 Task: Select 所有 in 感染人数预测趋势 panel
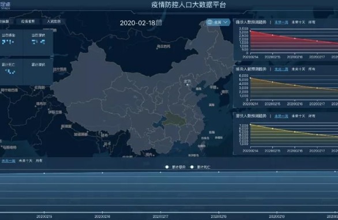click(x=312, y=69)
